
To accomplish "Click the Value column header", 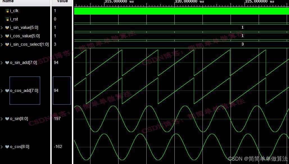I will [62, 1].
